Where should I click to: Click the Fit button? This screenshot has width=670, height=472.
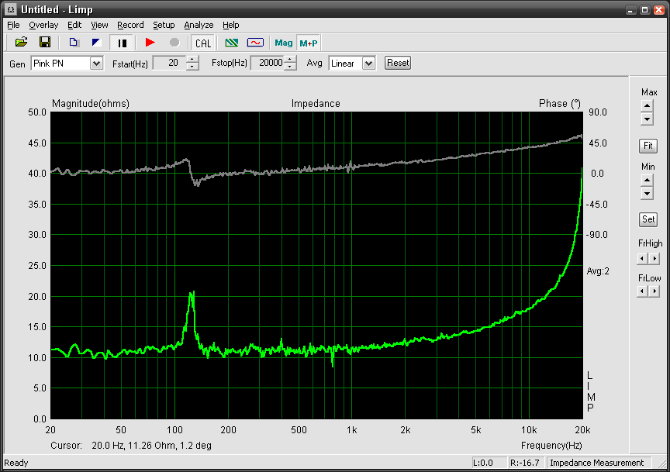648,146
